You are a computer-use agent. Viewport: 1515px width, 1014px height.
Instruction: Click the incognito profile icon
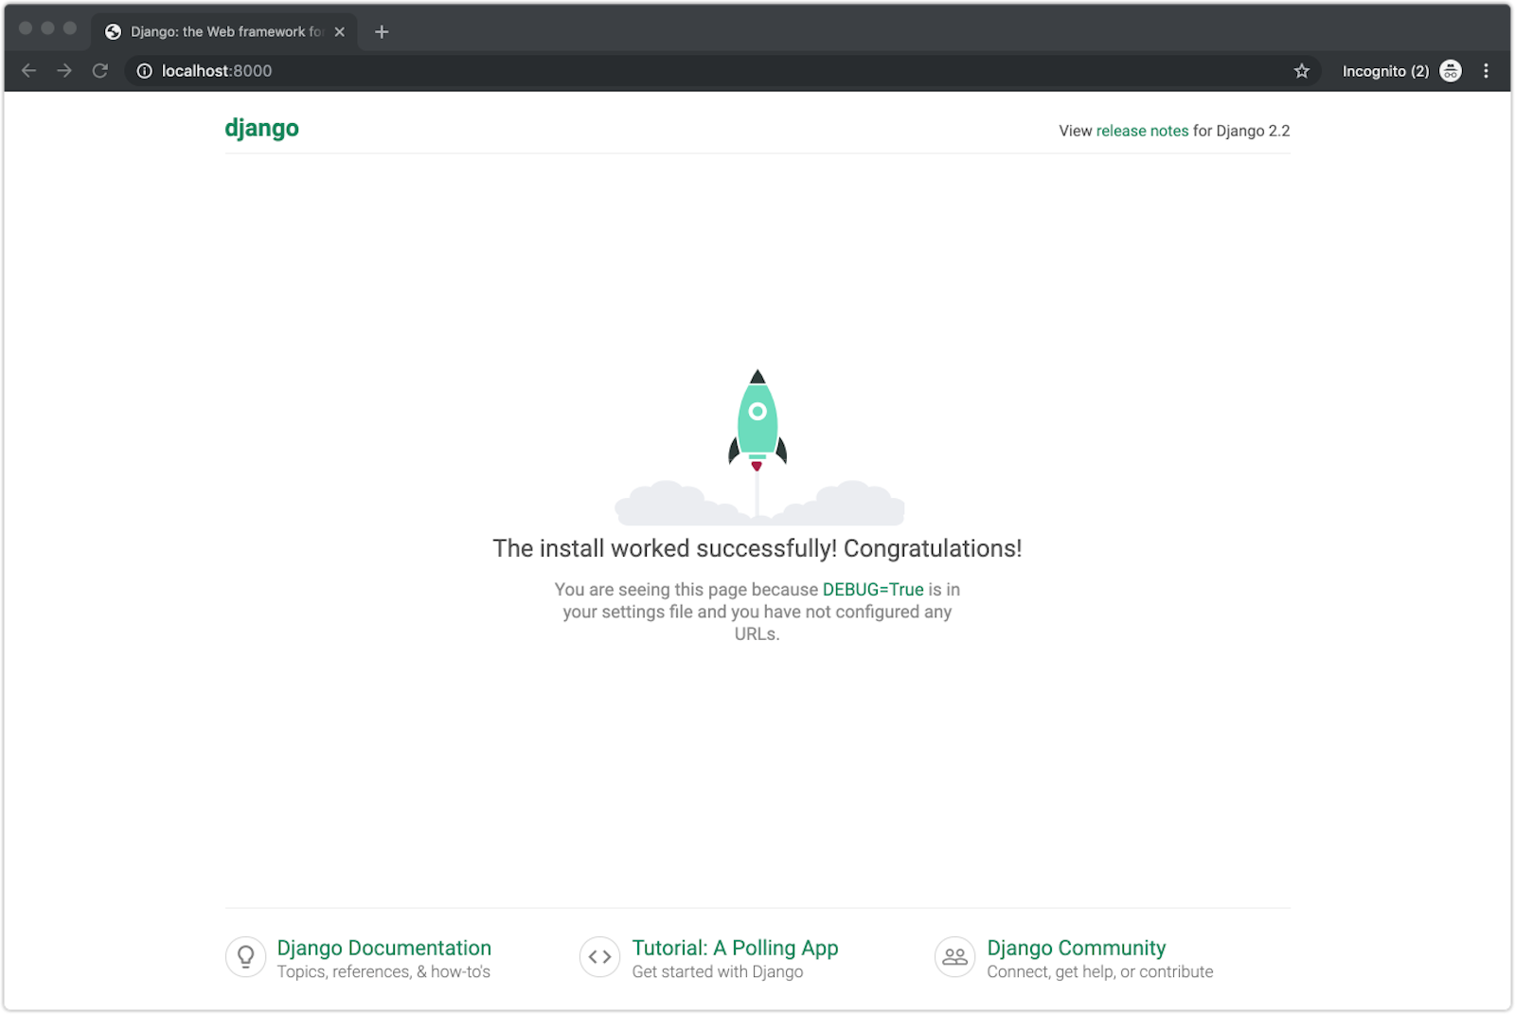coord(1450,70)
